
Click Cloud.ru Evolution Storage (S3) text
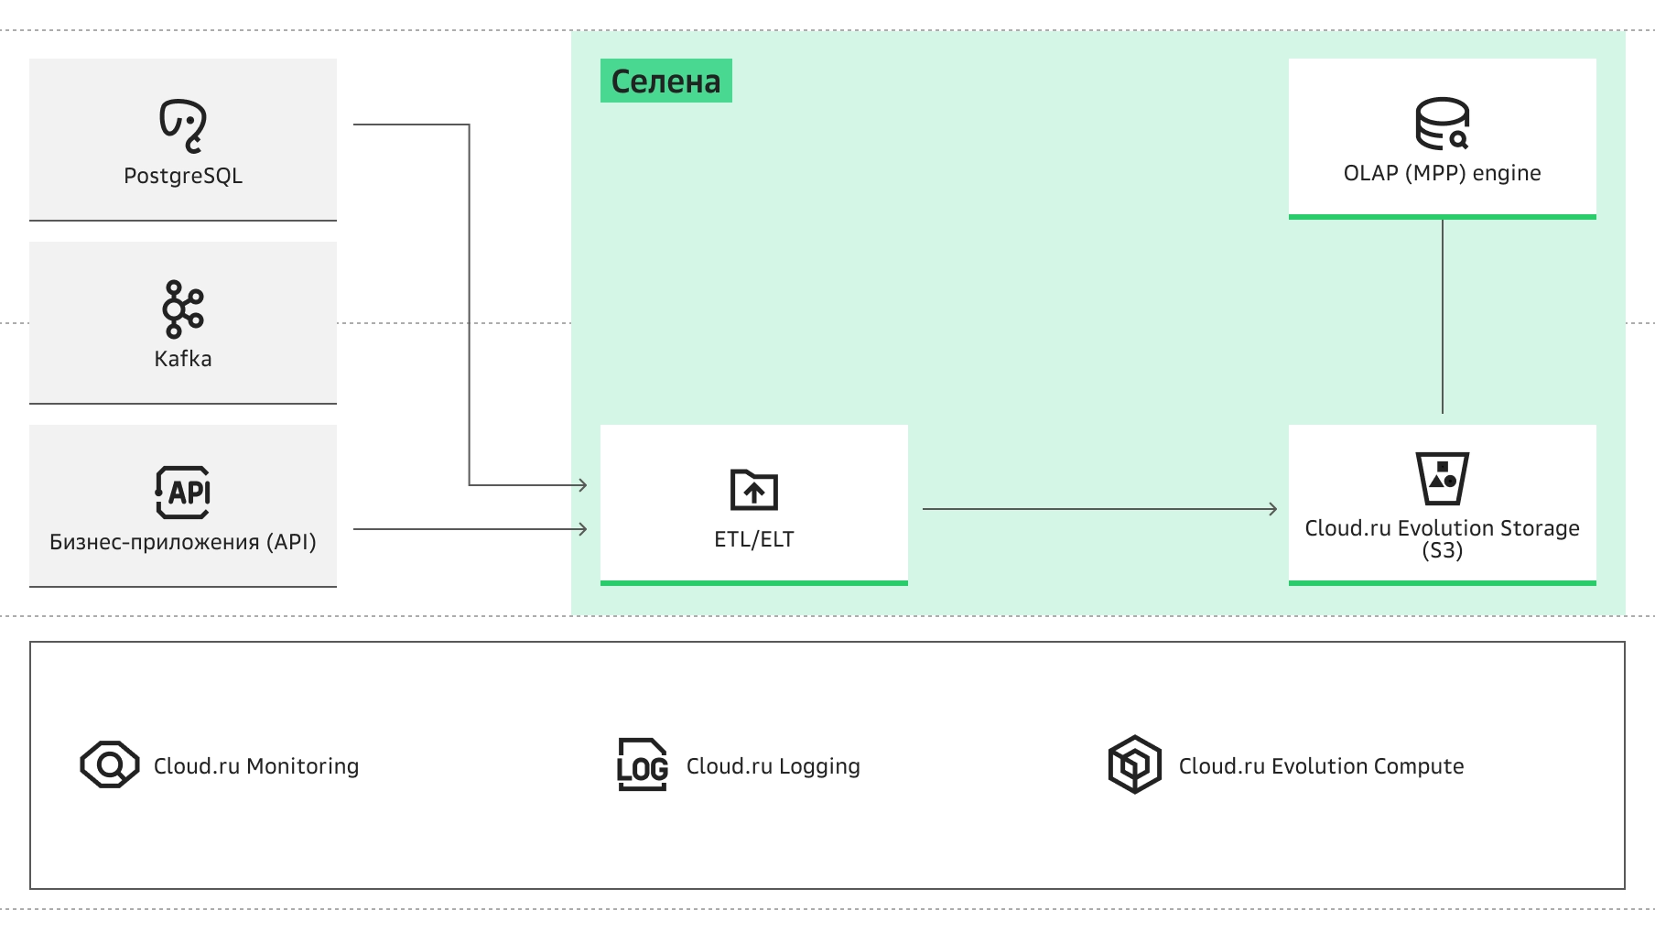[1443, 539]
